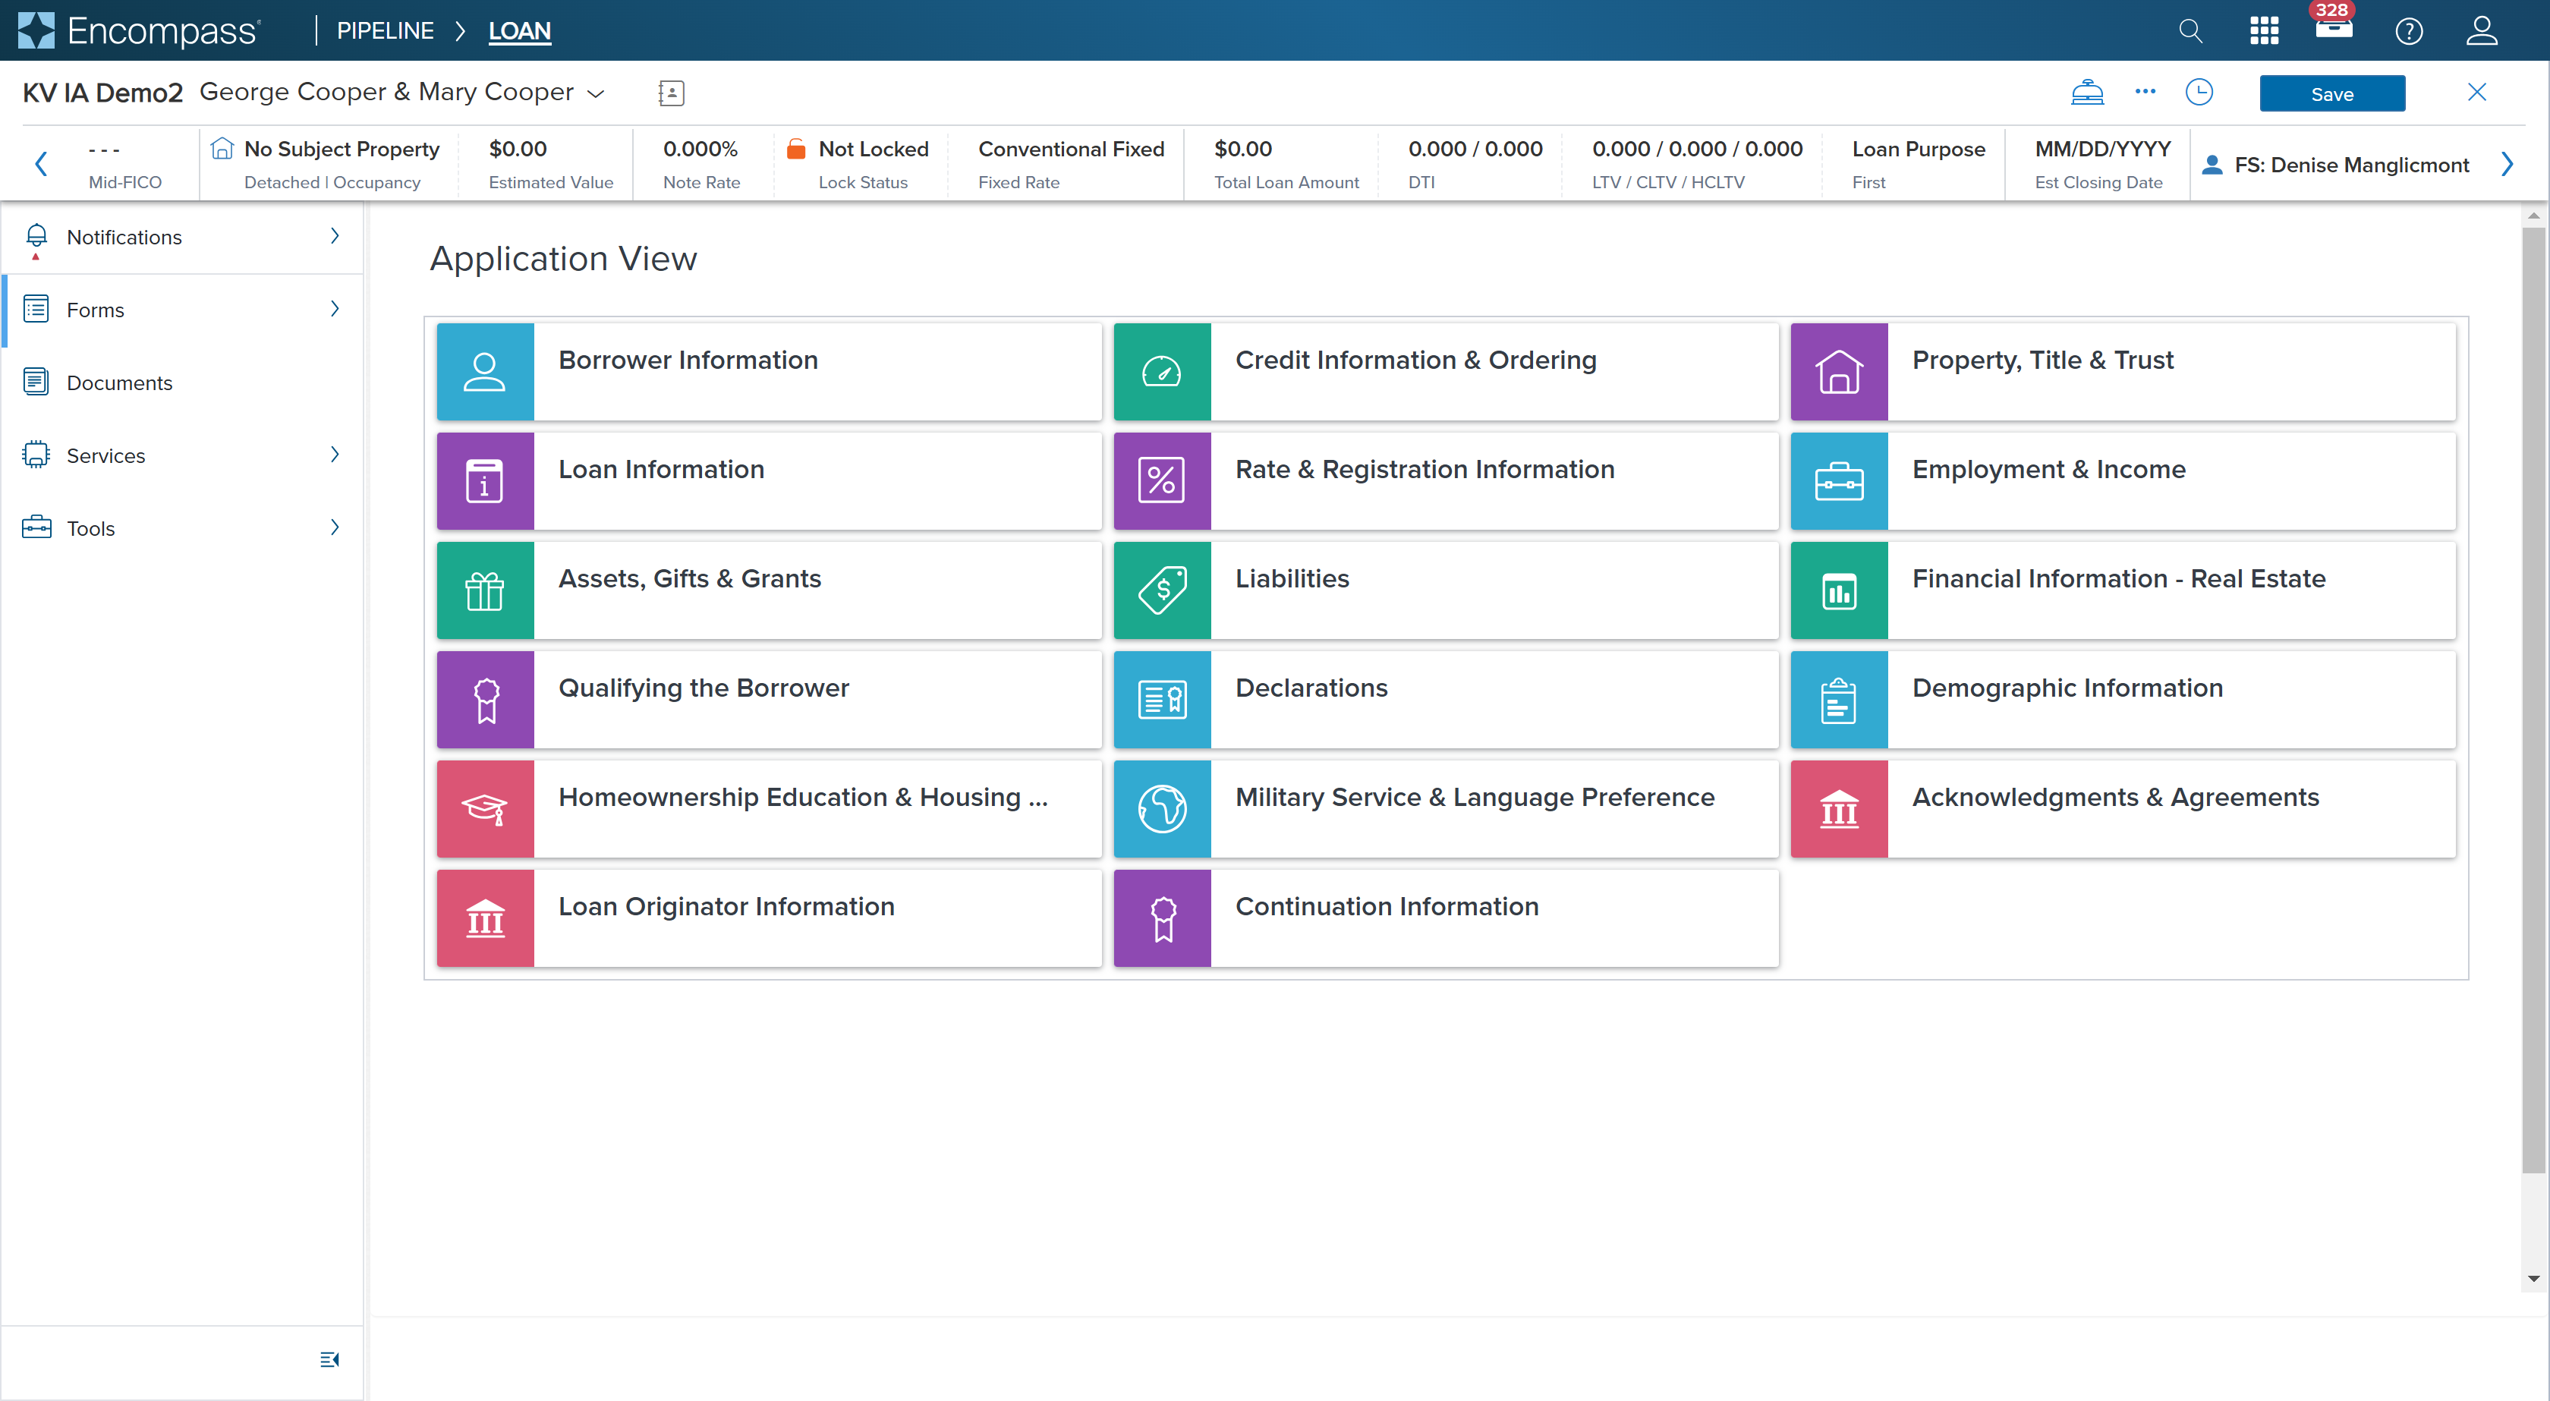The width and height of the screenshot is (2550, 1401).
Task: Open the help question mark icon
Action: coord(2408,32)
